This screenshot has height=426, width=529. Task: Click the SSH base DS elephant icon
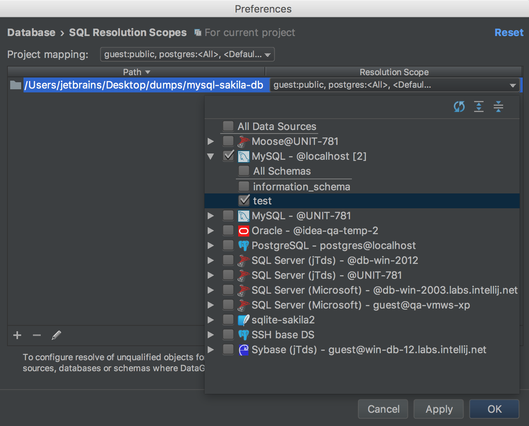pos(243,335)
